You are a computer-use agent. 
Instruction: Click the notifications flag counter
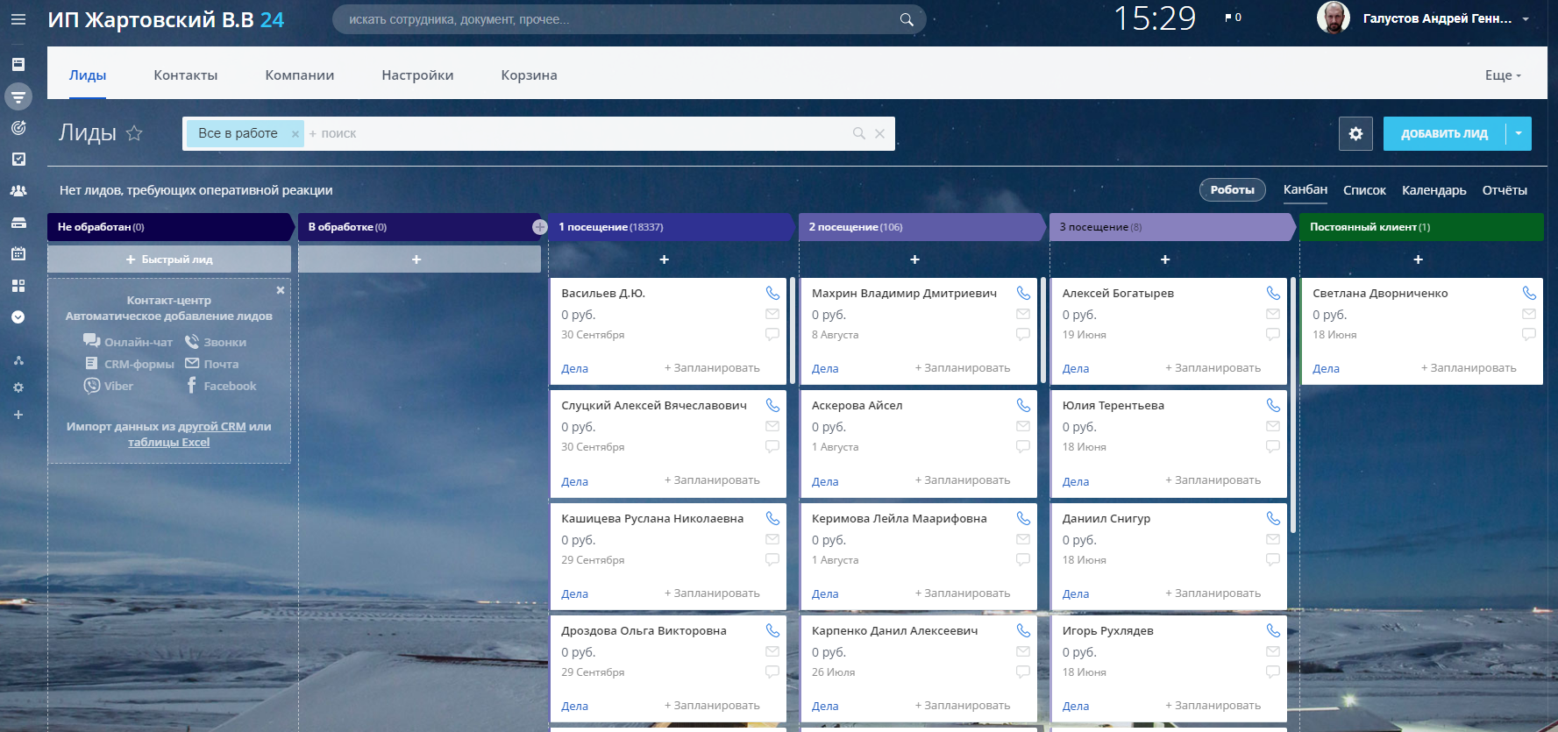[1233, 18]
